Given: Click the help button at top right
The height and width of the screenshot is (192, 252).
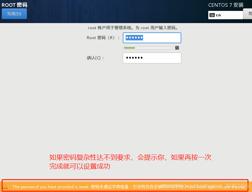Looking at the screenshot, I should [x=248, y=14].
